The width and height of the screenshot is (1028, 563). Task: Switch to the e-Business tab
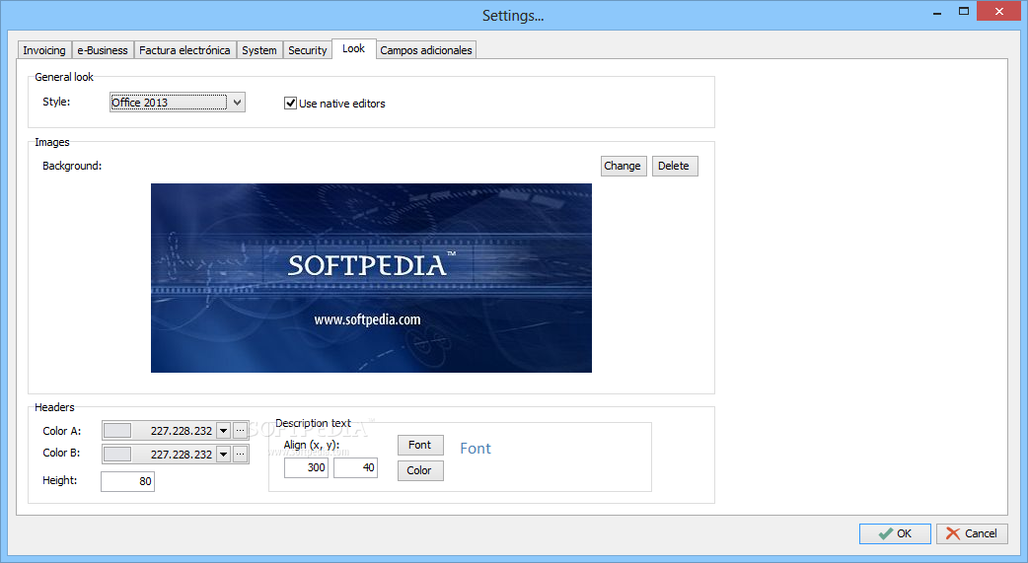103,50
